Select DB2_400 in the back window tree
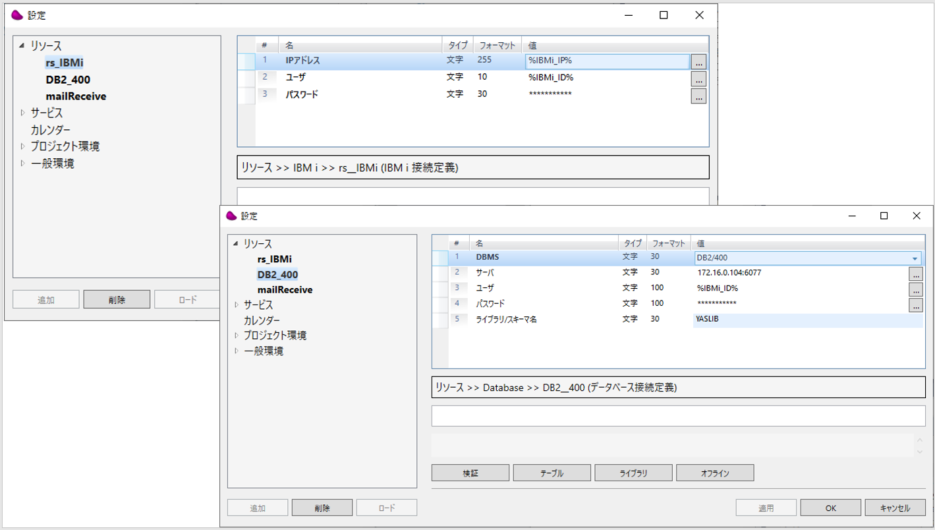The height and width of the screenshot is (530, 935). 68,80
